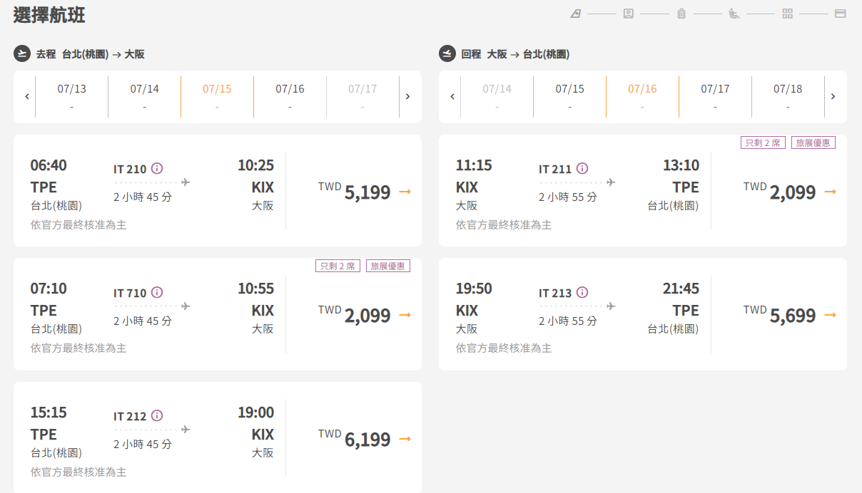The image size is (862, 493).
Task: Show later return dates with right chevron
Action: (833, 96)
